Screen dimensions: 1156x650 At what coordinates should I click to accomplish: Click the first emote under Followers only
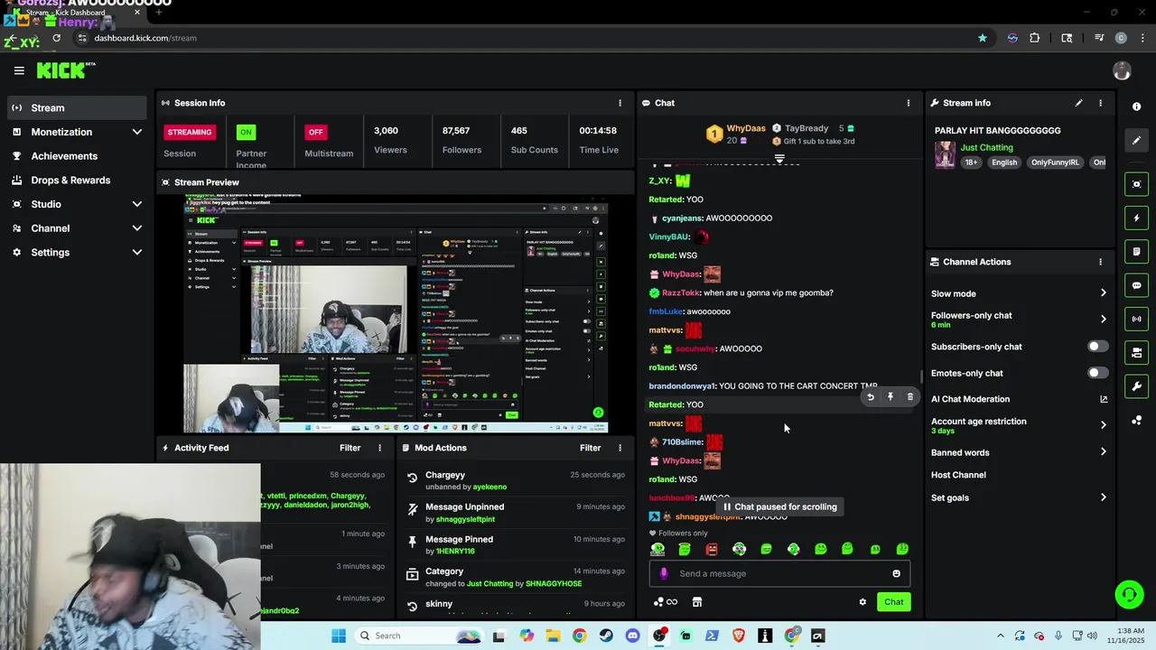pos(658,549)
